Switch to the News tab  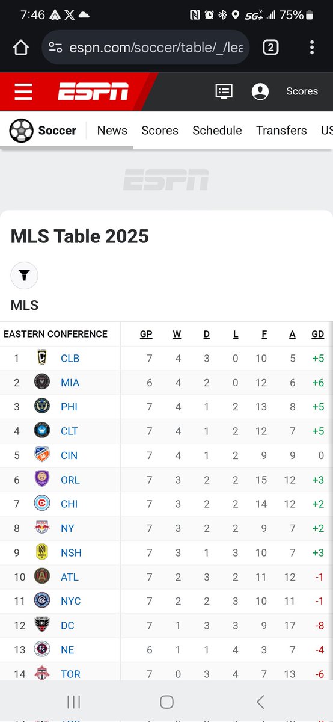click(112, 131)
